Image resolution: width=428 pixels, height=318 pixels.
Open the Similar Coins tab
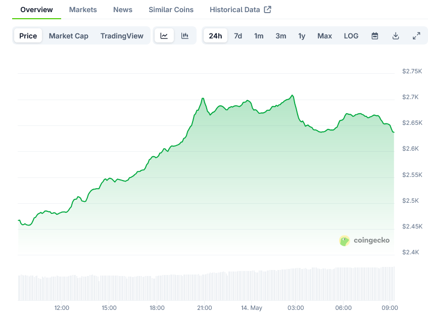(171, 10)
